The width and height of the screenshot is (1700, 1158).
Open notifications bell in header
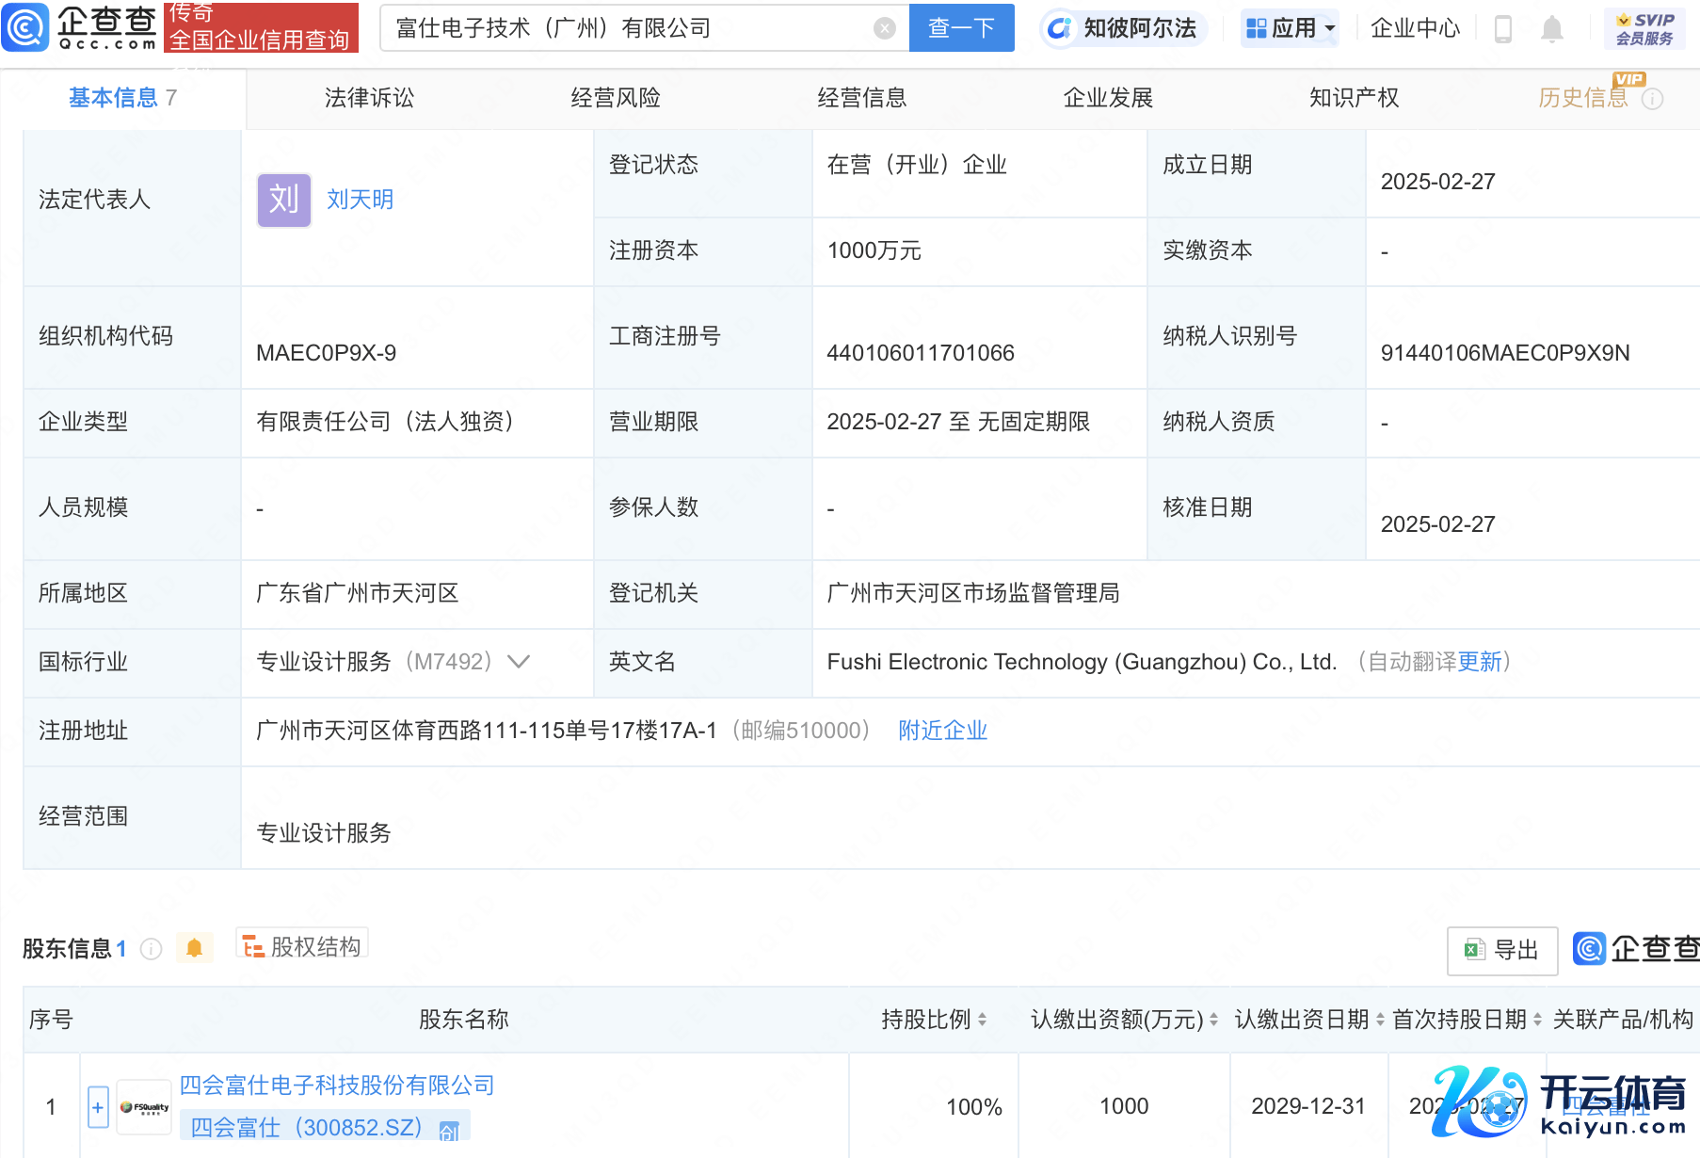tap(1552, 29)
